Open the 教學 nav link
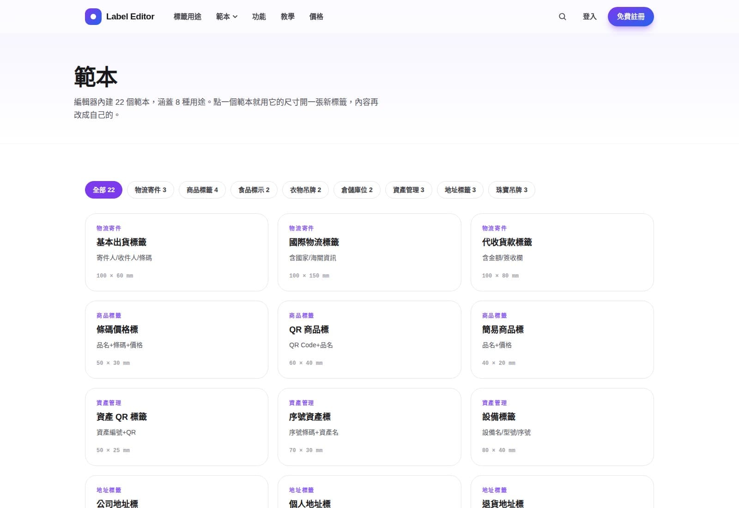 [288, 17]
